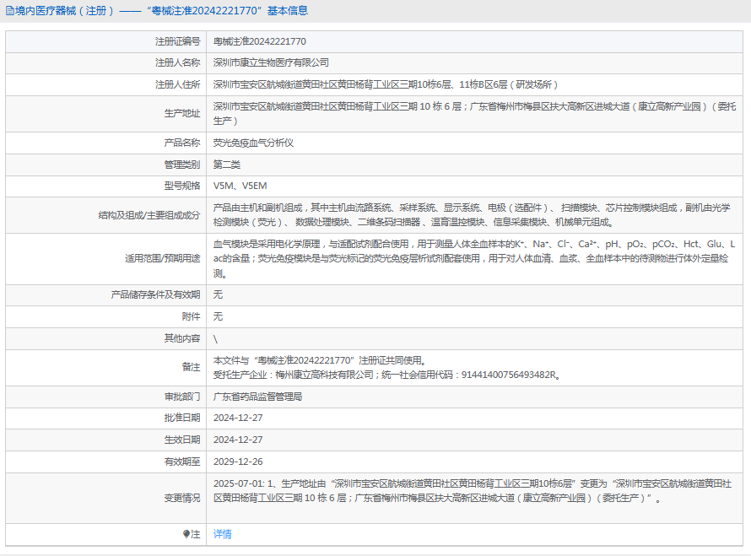Open the 详情 link in the 注 row

coord(222,534)
